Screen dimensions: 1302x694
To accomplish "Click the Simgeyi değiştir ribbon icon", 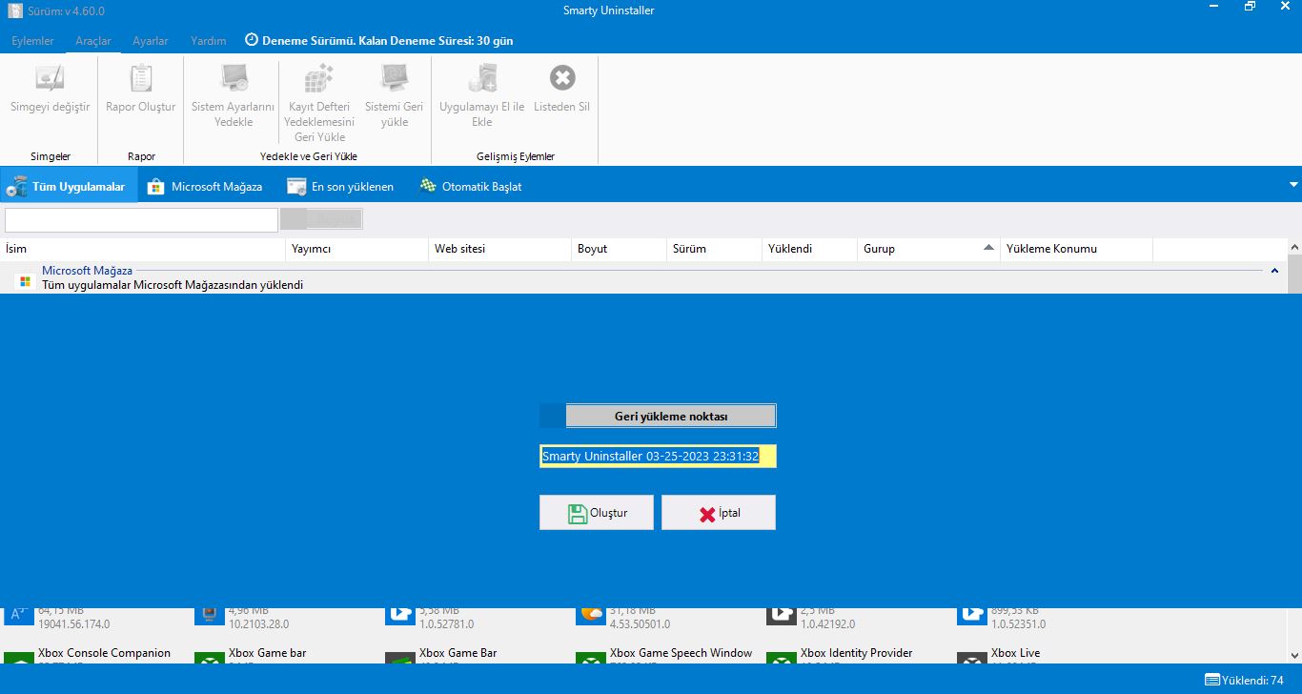I will [x=50, y=78].
